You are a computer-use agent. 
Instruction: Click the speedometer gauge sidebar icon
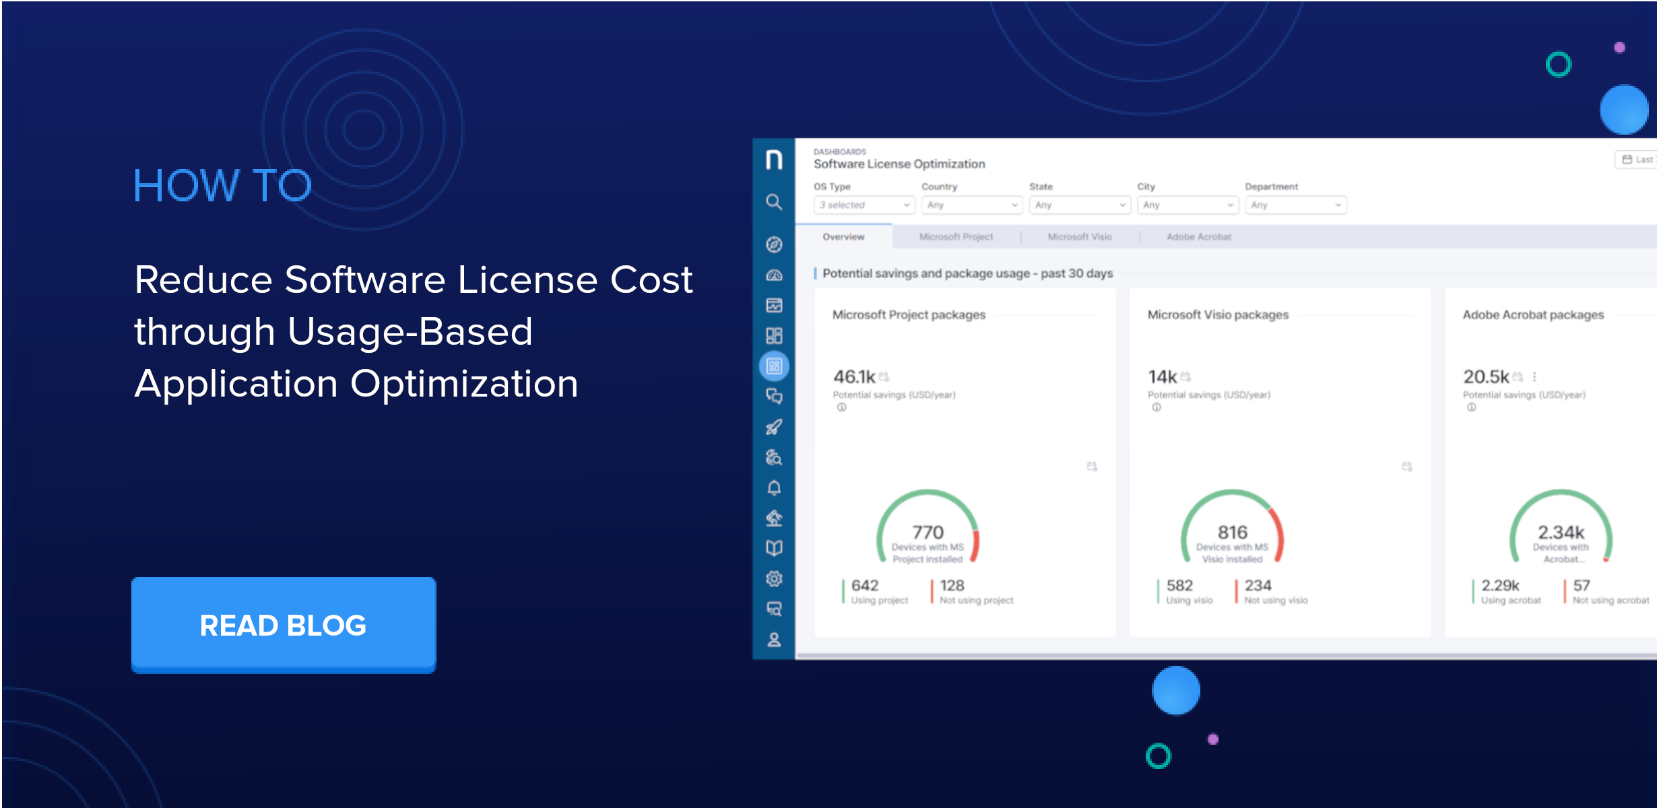click(774, 275)
